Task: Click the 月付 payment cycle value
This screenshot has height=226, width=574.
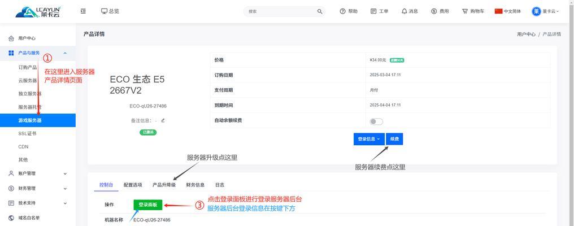Action: tap(374, 90)
